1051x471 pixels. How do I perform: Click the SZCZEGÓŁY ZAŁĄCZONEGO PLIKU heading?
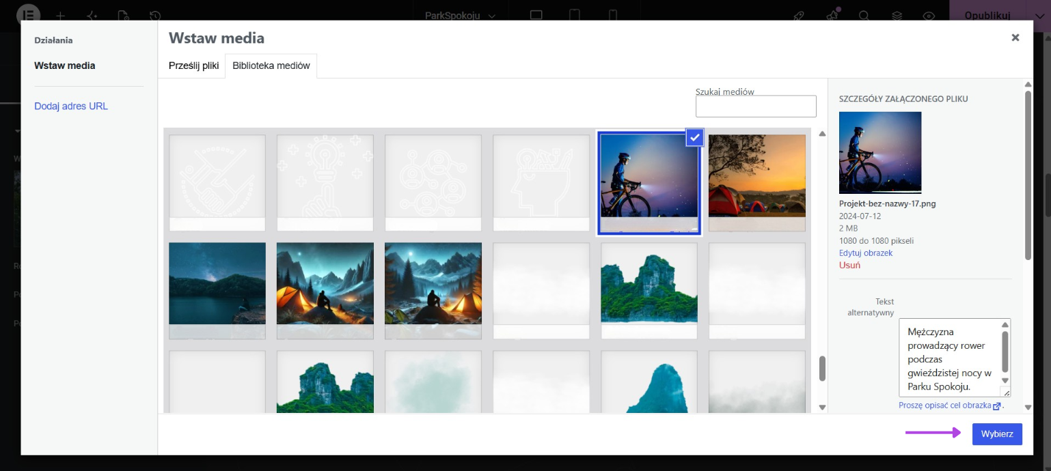pos(903,99)
